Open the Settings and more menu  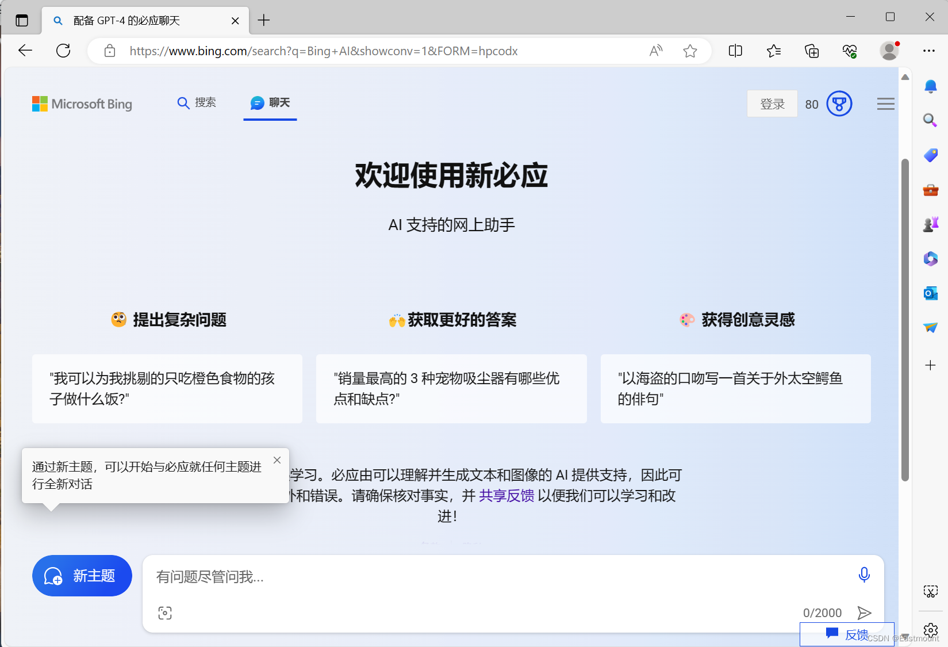[929, 51]
